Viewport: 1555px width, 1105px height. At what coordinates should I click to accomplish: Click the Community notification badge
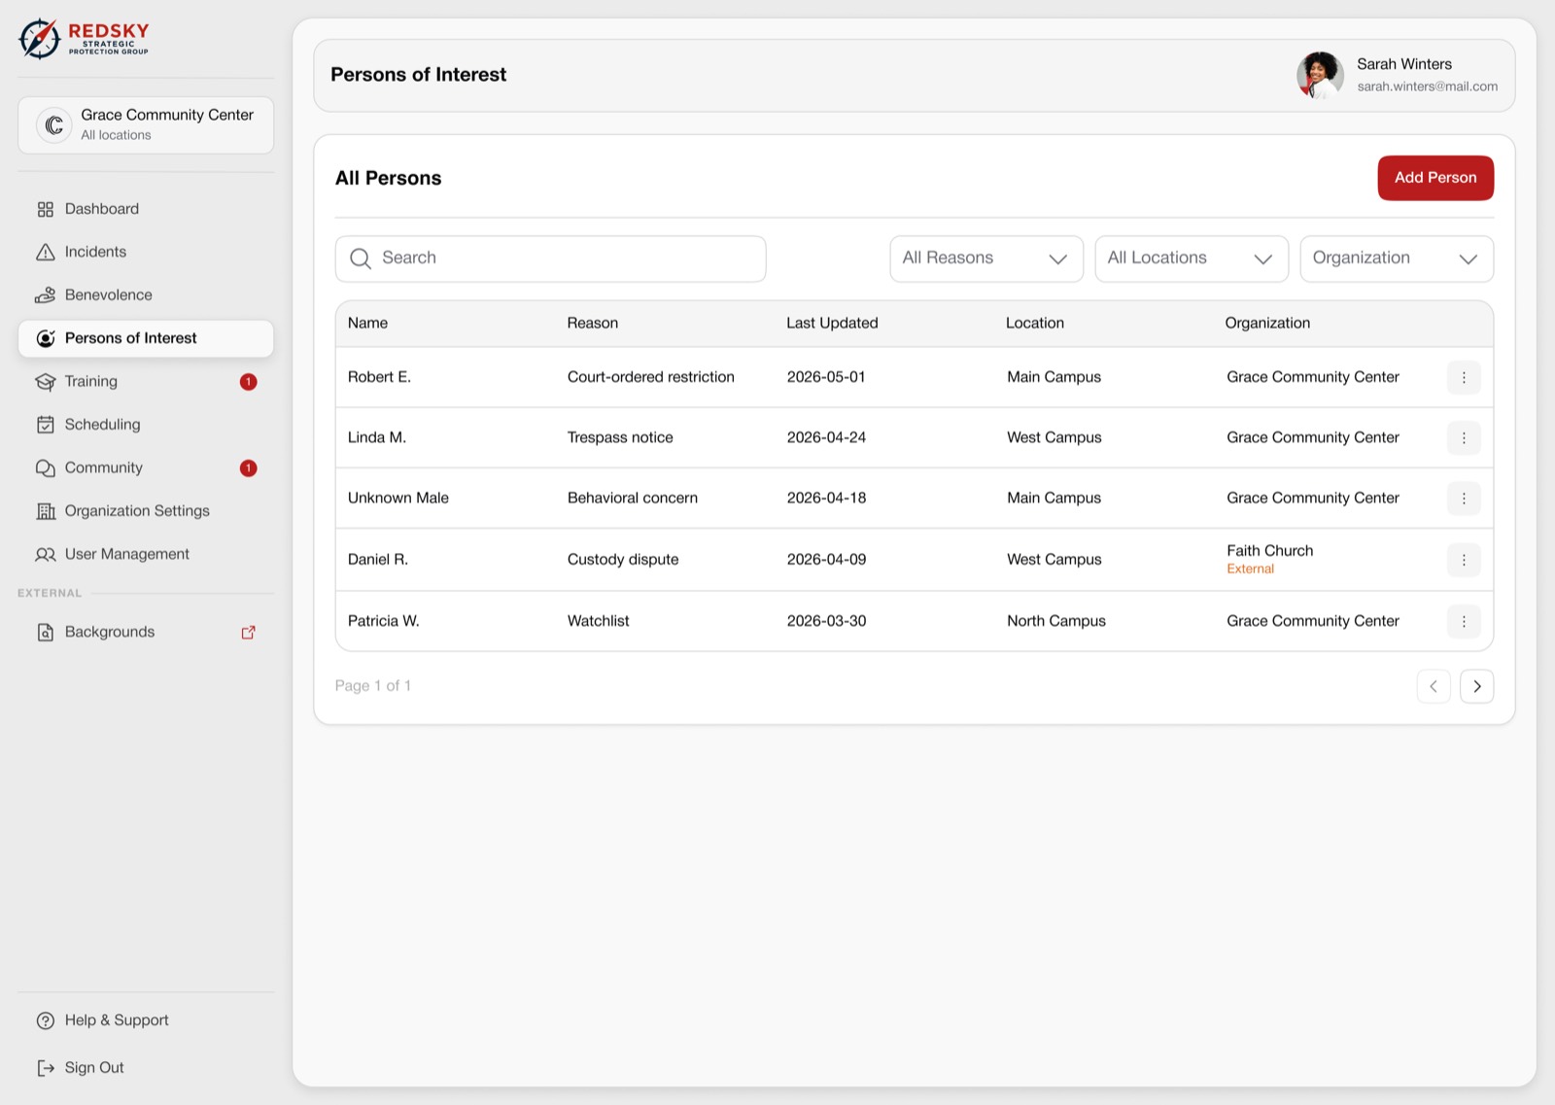(x=249, y=468)
